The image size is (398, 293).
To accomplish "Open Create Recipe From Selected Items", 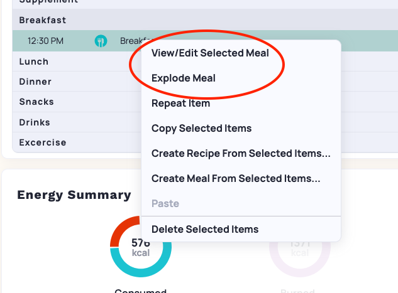I will pos(241,153).
